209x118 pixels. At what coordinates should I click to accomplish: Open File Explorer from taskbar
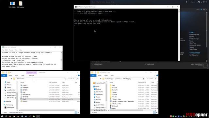click(34, 116)
